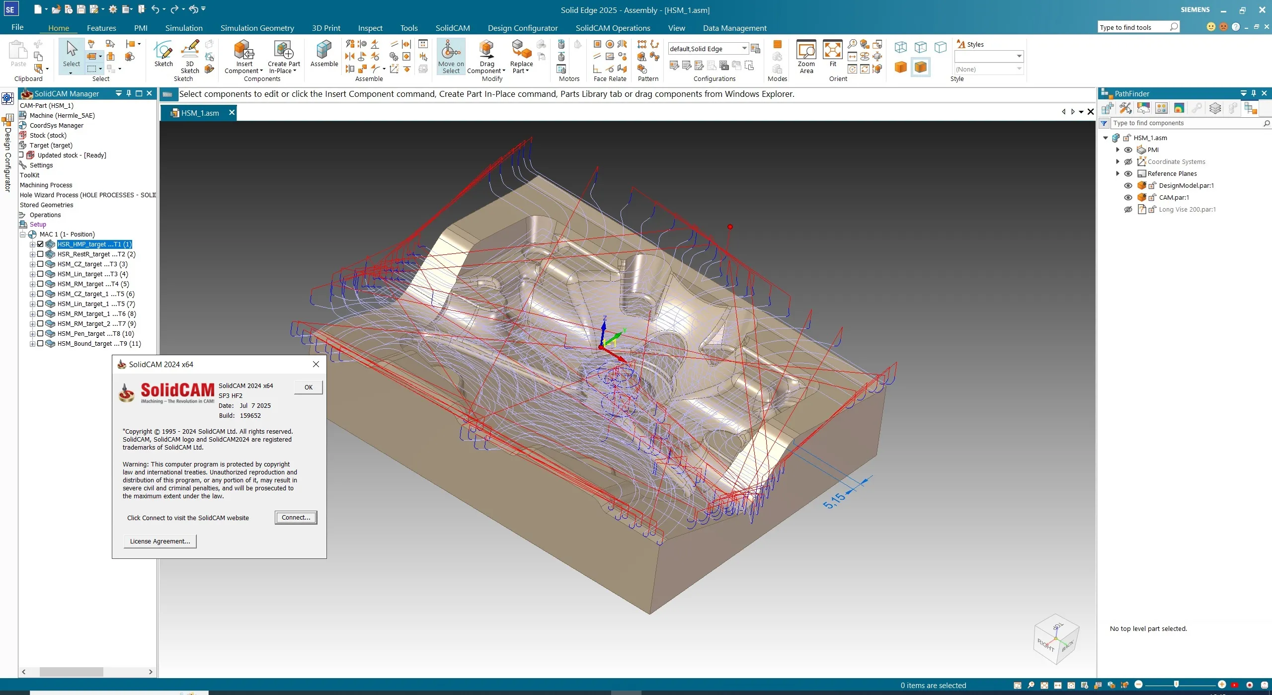Switch to the Simulation tab

tap(184, 28)
